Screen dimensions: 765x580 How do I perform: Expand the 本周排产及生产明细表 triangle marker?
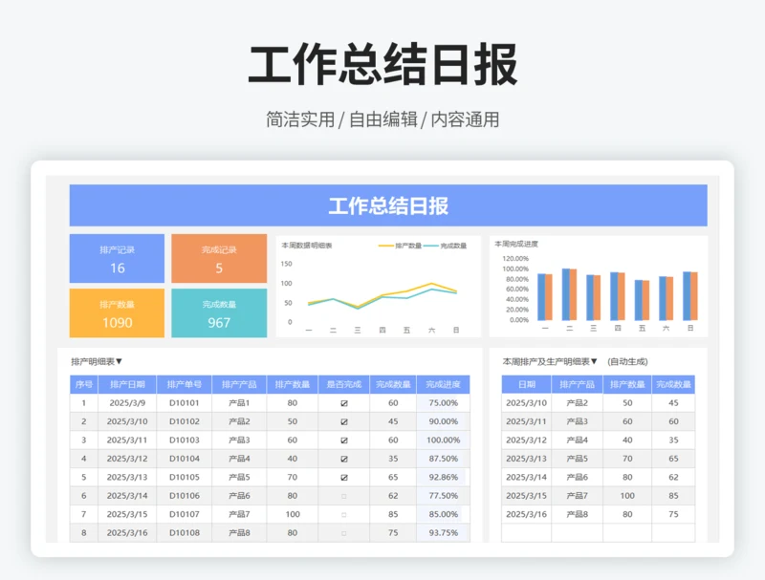tap(594, 362)
